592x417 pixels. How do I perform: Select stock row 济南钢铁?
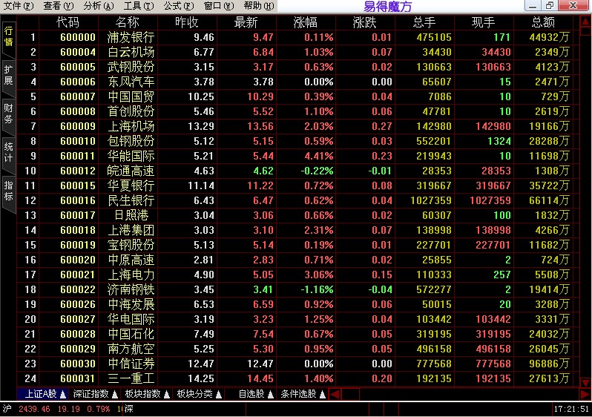point(297,289)
